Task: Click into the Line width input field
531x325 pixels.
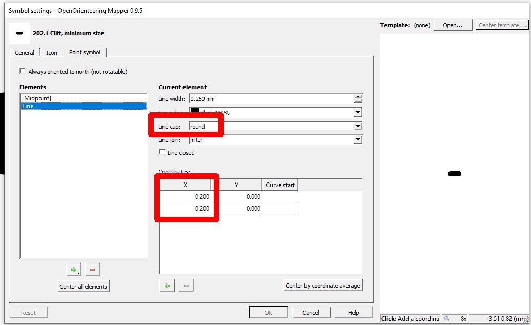Action: (x=271, y=98)
